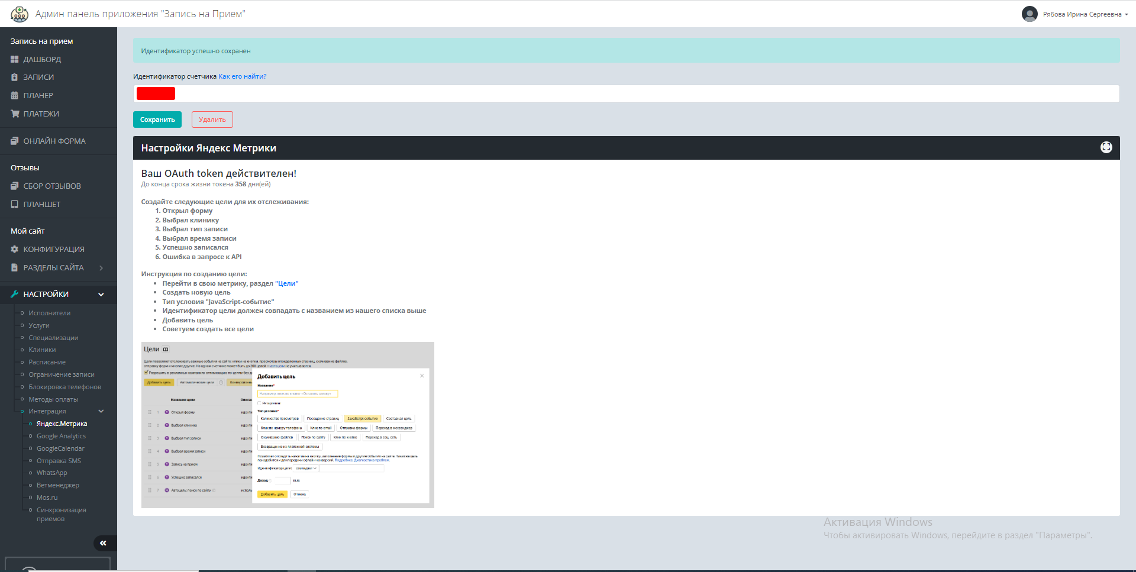The width and height of the screenshot is (1136, 572).
Task: Collapse sidebar with double-arrow button
Action: (x=104, y=543)
